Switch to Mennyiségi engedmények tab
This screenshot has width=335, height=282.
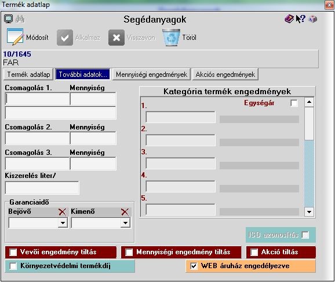[151, 75]
